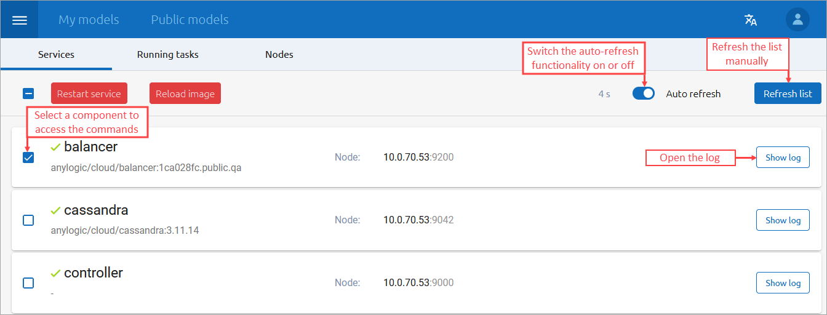This screenshot has height=315, width=827.
Task: Click the Restart service button
Action: pos(89,94)
